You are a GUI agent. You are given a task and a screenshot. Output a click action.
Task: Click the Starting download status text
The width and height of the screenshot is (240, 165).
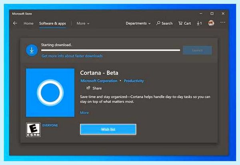[x=56, y=45]
